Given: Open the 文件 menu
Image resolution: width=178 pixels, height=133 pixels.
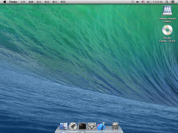Looking at the screenshot, I should (23, 2).
